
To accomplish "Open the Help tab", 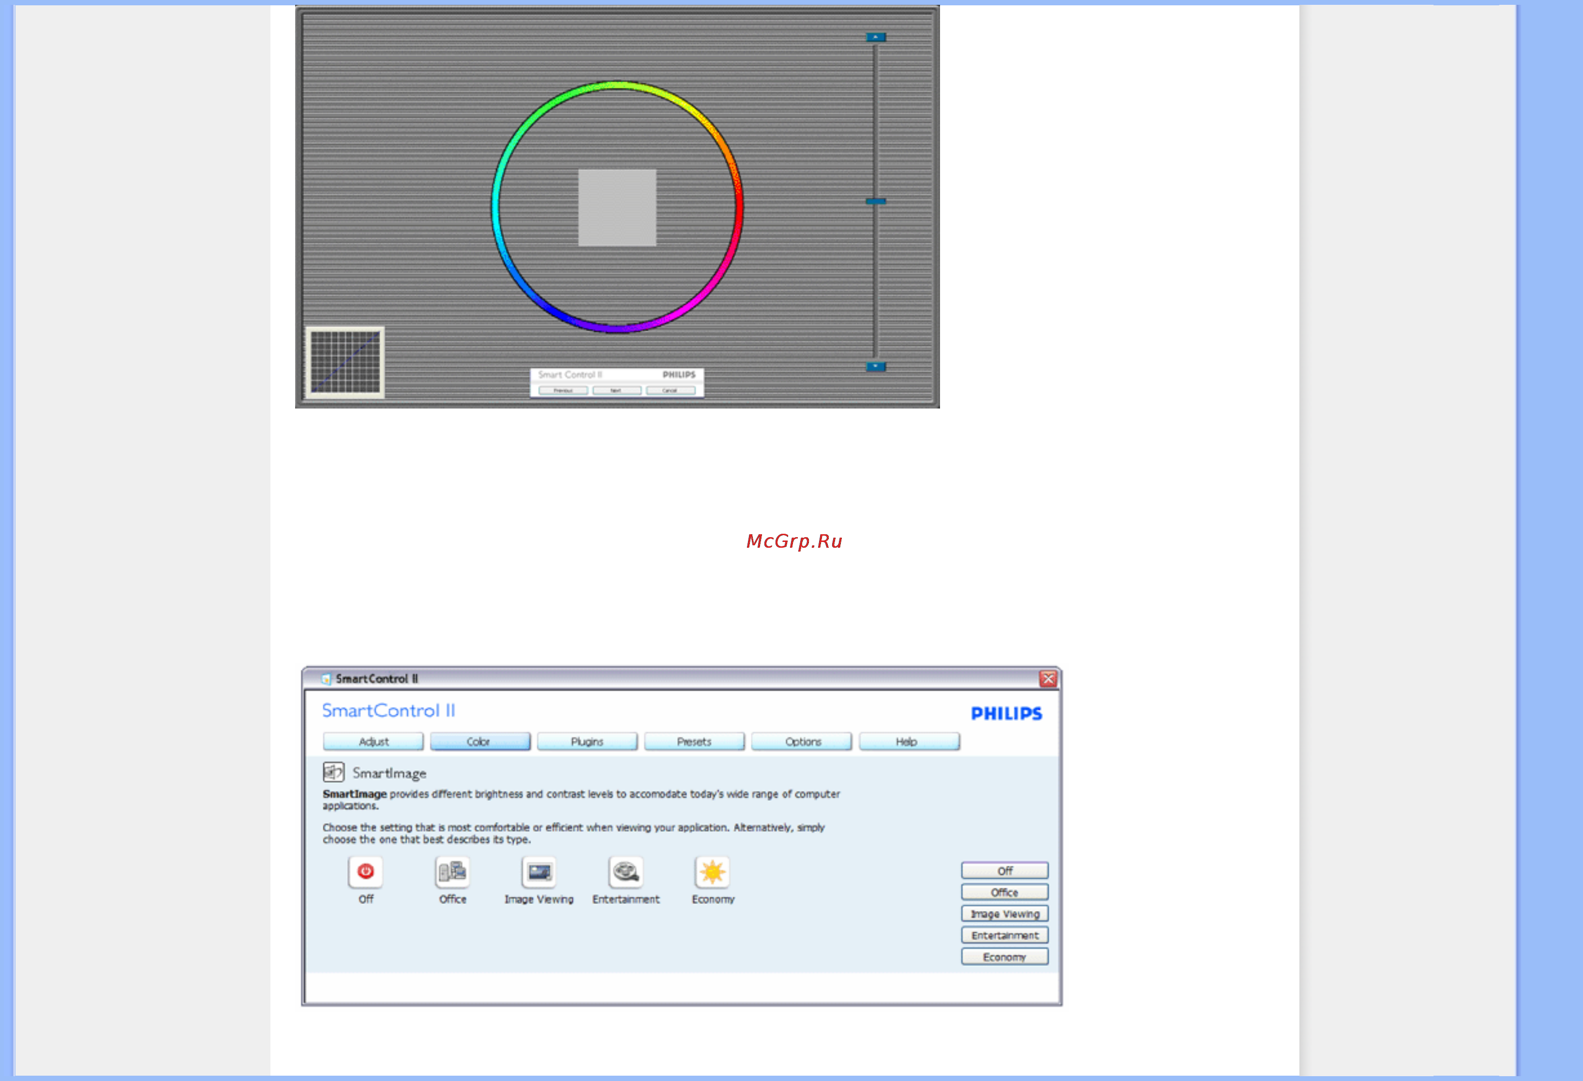I will point(910,741).
